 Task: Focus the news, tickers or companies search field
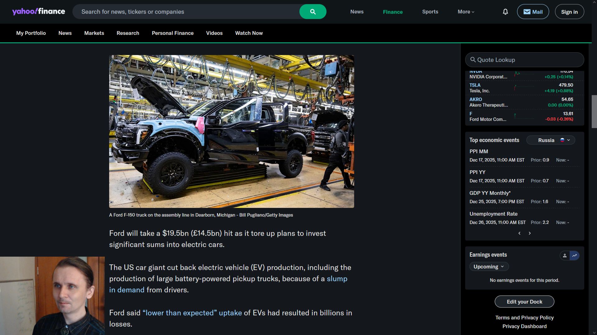pyautogui.click(x=187, y=12)
